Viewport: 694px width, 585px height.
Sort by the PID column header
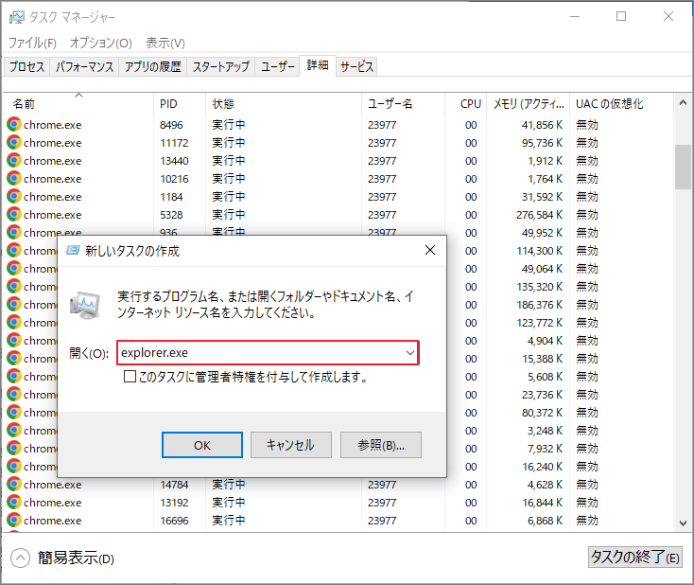click(x=180, y=104)
